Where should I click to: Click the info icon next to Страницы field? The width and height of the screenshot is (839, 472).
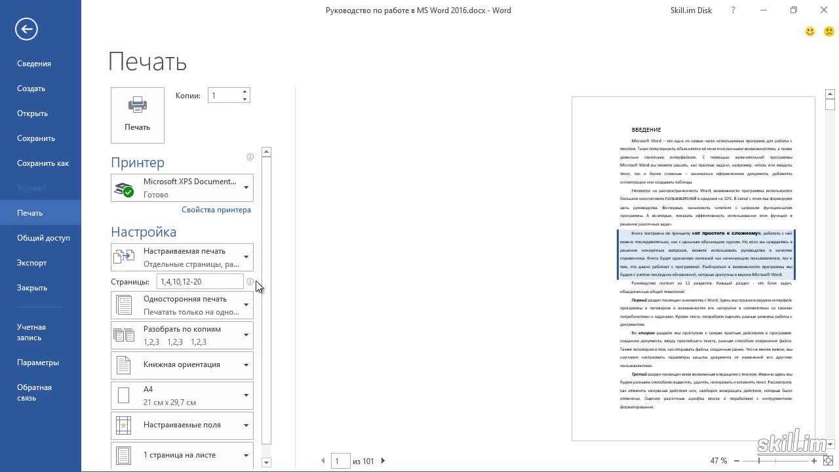point(250,282)
